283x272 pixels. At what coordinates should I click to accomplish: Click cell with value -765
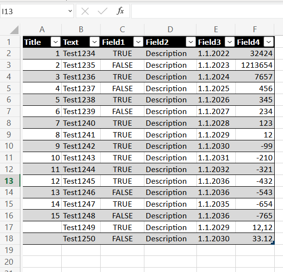click(255, 216)
